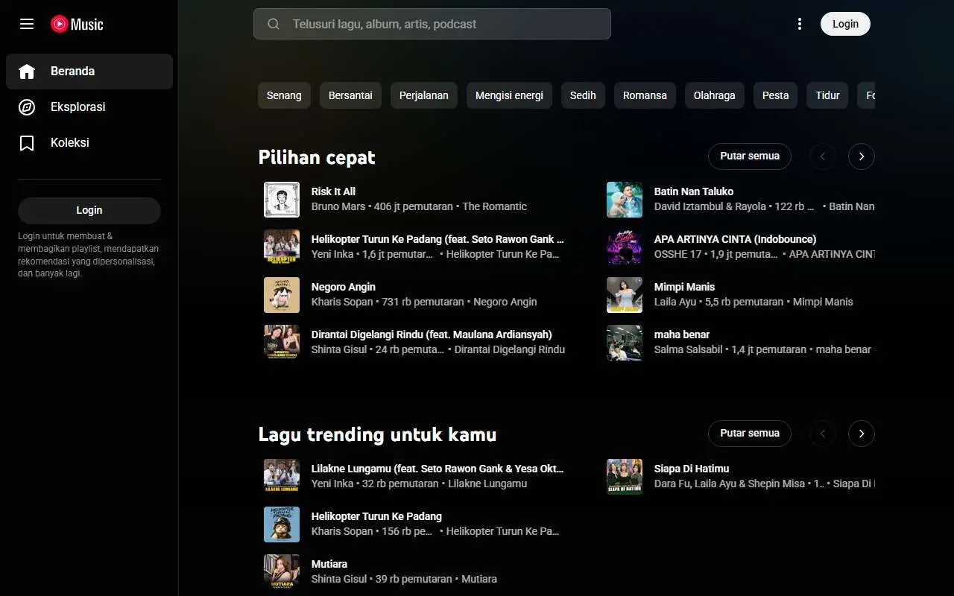Click Mimpi Manis cover thumbnail
Viewport: 954px width, 596px height.
625,295
